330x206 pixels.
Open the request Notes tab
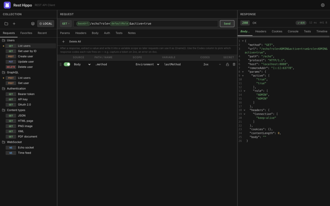pyautogui.click(x=132, y=33)
